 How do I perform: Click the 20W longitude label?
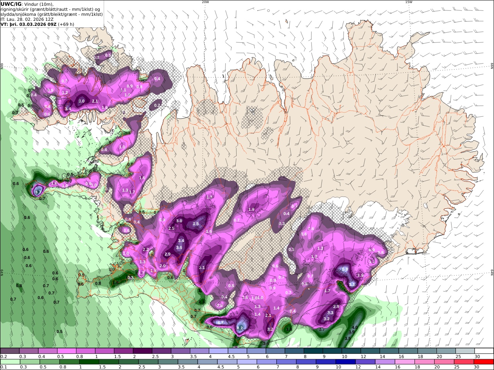click(x=205, y=2)
